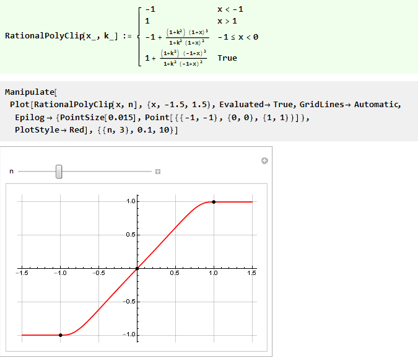
Task: Click the True condition in piecewise definition
Action: pos(227,58)
